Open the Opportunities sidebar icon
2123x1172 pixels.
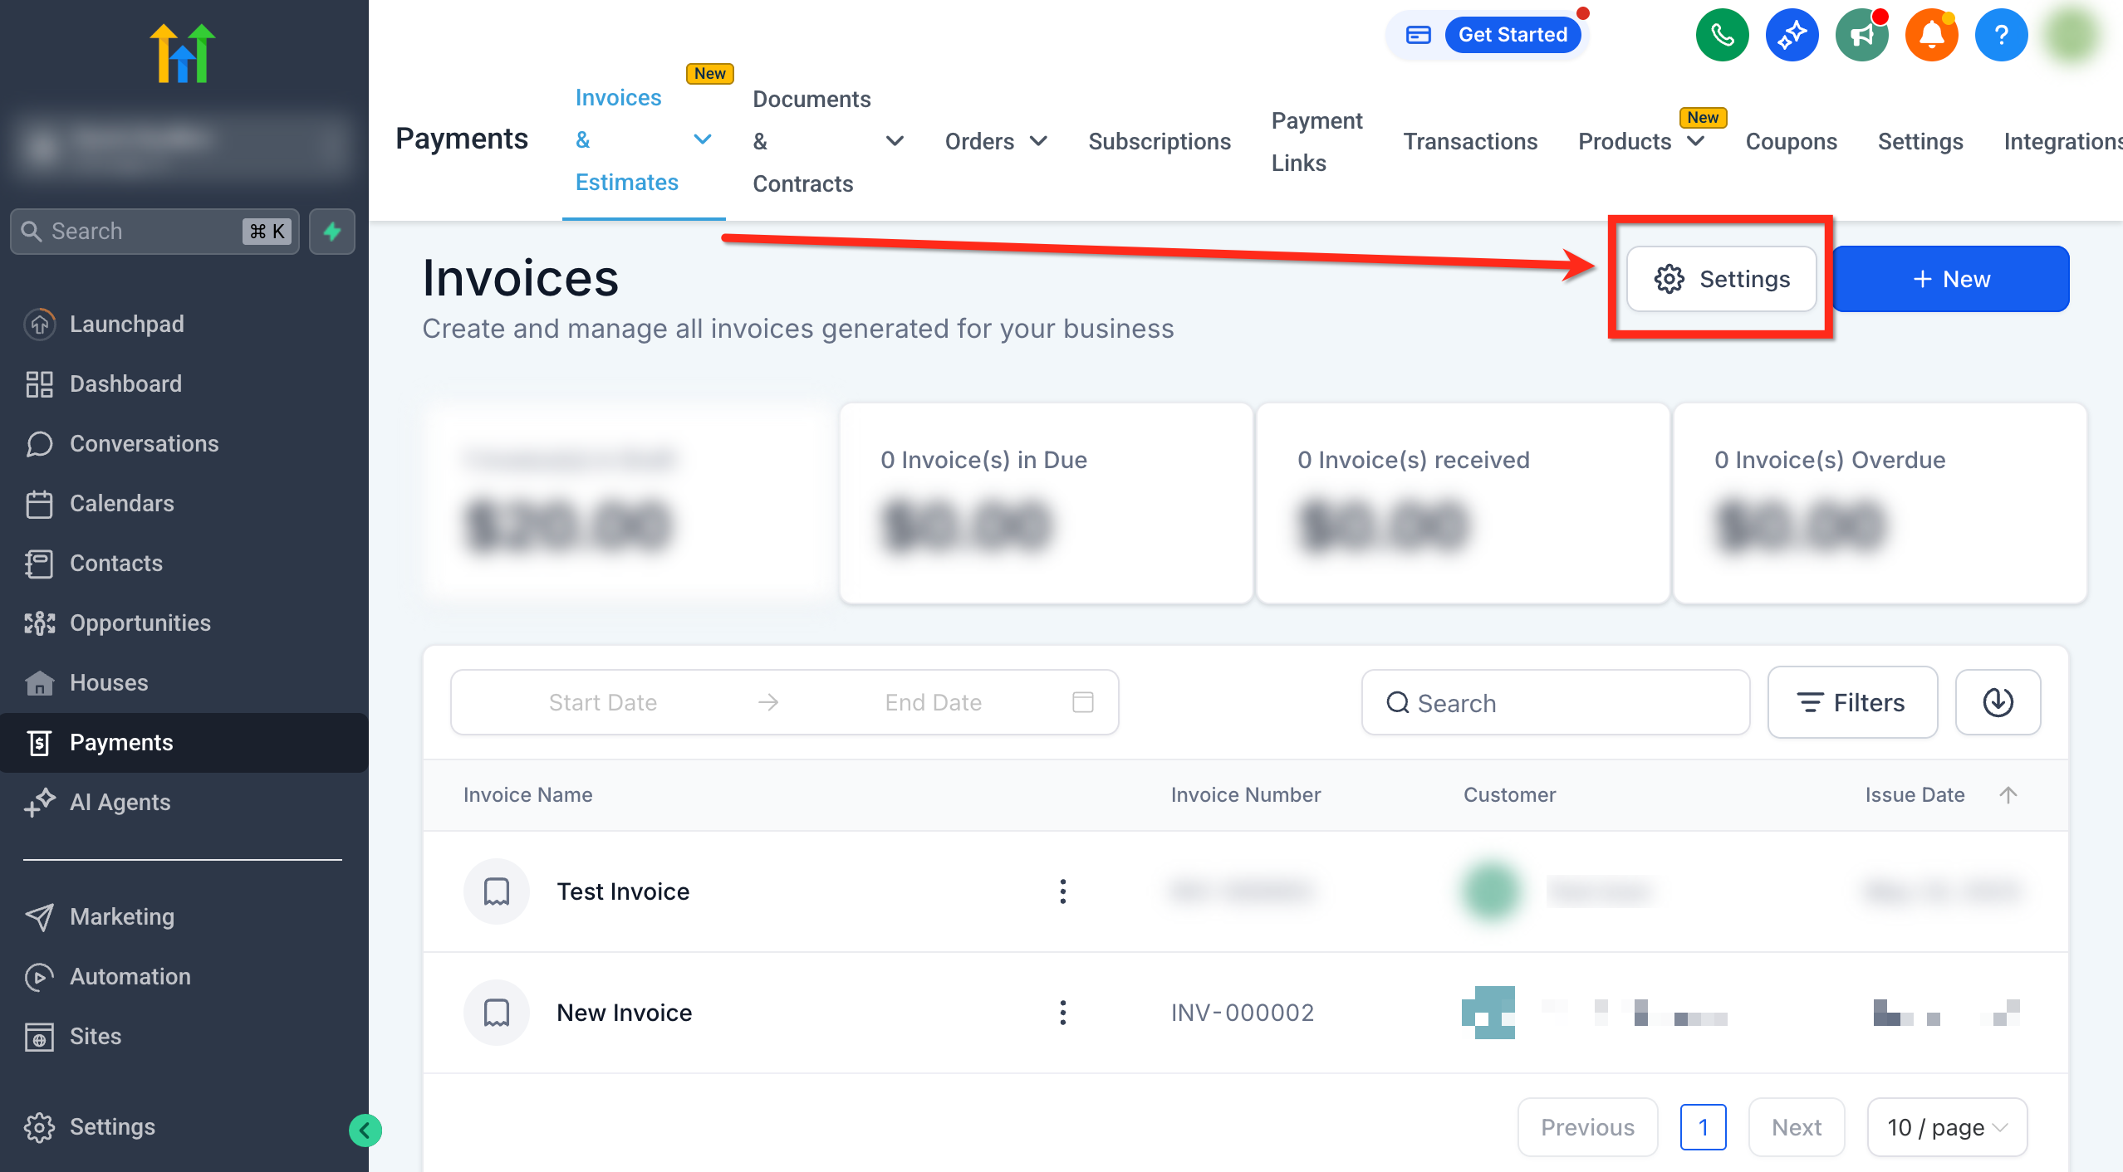[39, 623]
